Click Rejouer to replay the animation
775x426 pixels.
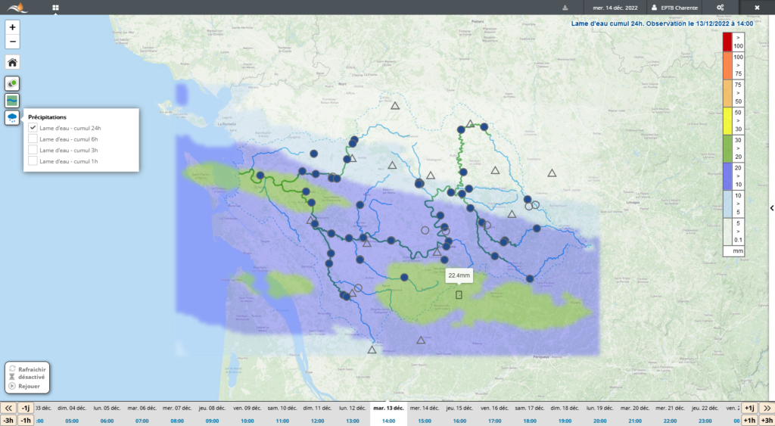(x=28, y=386)
